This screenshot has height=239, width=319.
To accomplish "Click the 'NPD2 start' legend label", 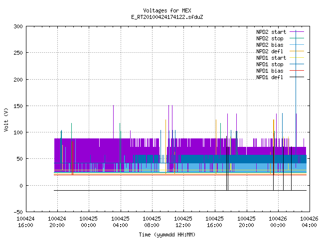I will click(x=271, y=32).
